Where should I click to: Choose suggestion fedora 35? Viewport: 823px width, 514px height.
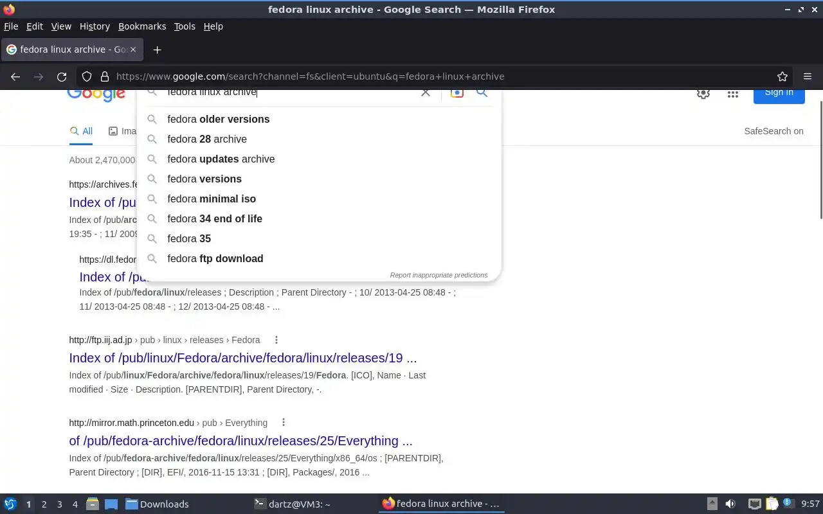click(x=319, y=238)
